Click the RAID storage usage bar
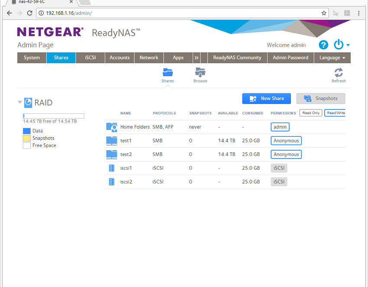This screenshot has width=368, height=287. (x=54, y=116)
